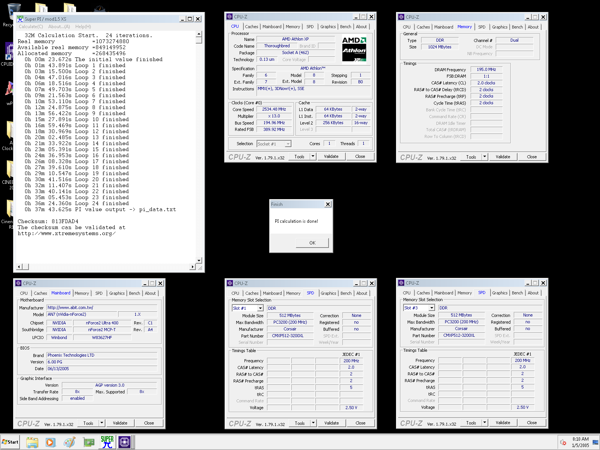This screenshot has height=450, width=600.
Task: Open Tools dropdown arrow in CPU-Z Memory window
Action: point(484,157)
